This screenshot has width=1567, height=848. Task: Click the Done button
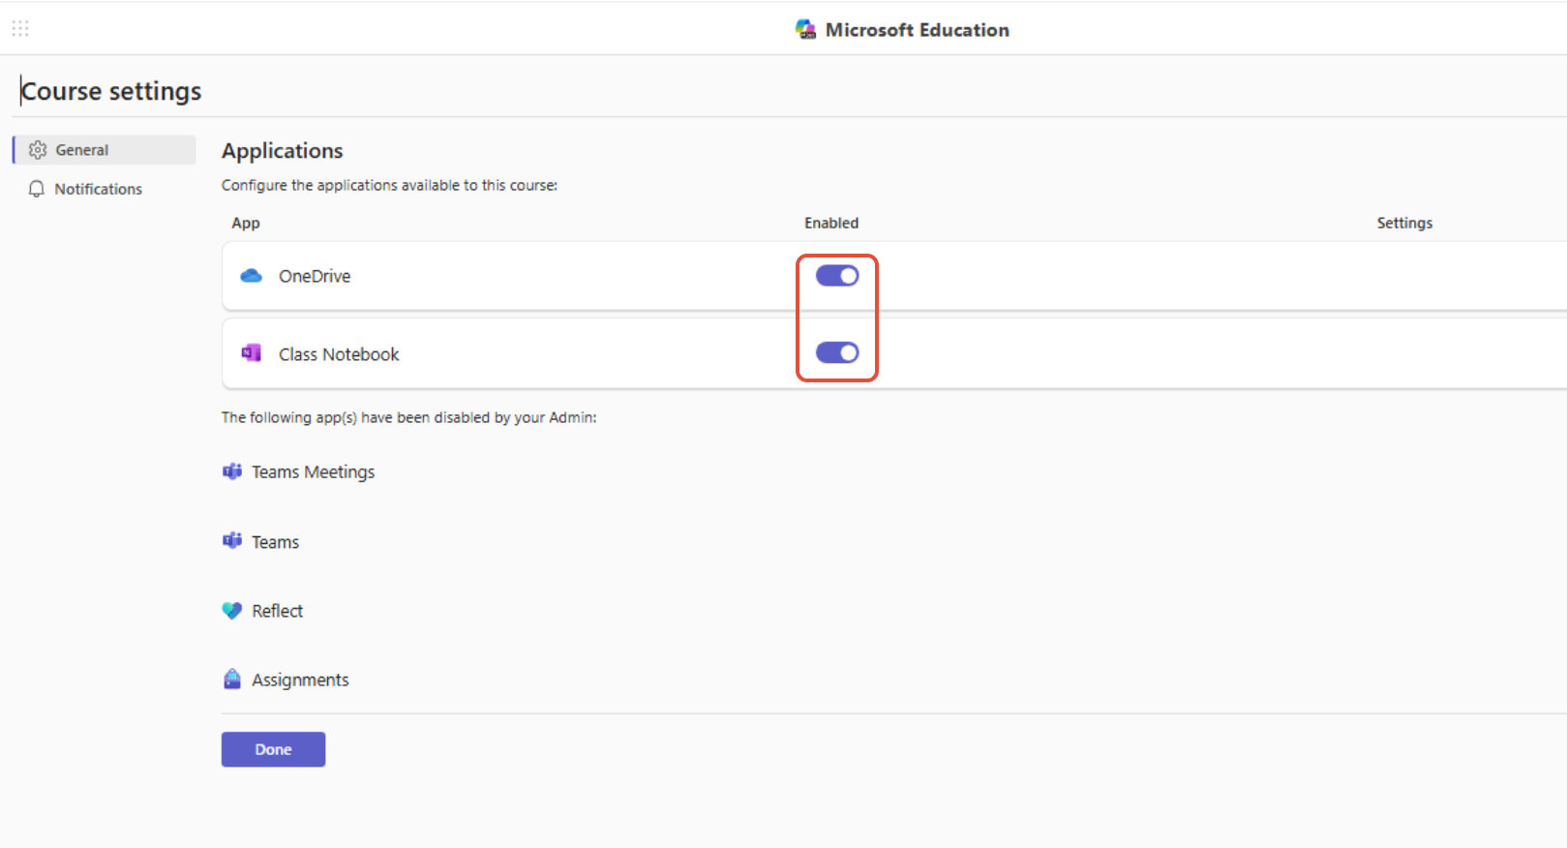(273, 749)
